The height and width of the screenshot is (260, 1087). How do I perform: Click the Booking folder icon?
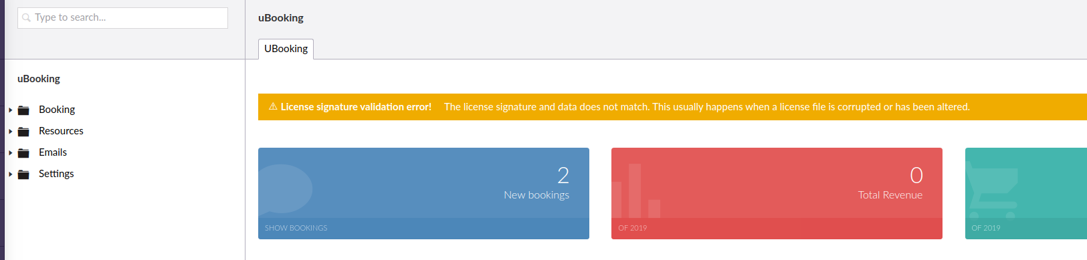coord(23,110)
